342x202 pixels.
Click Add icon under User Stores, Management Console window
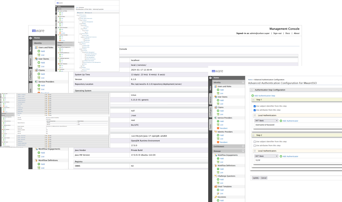pyautogui.click(x=39, y=63)
